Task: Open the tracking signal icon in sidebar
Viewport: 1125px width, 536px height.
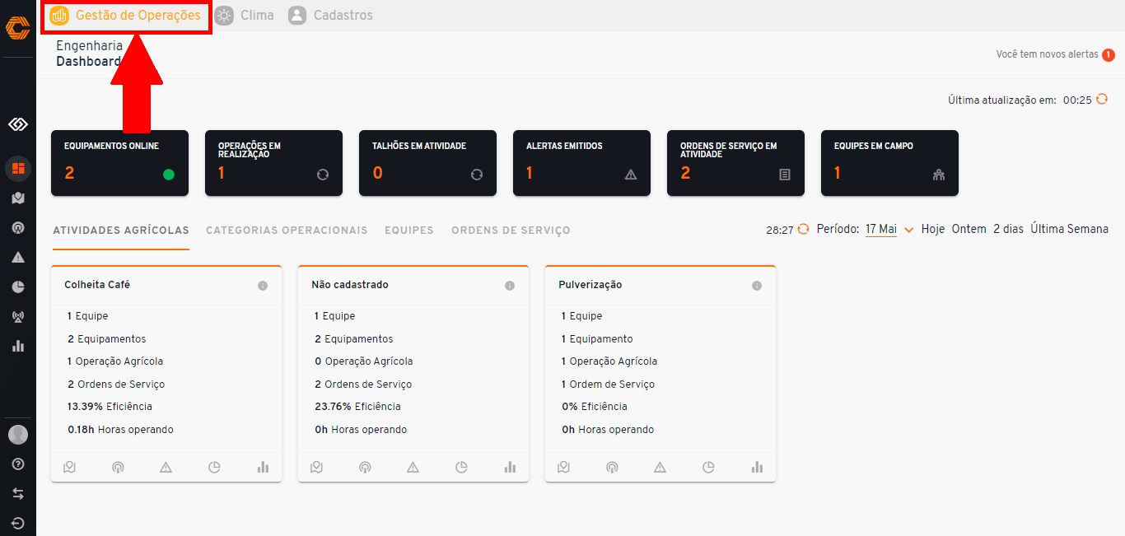Action: click(x=18, y=227)
